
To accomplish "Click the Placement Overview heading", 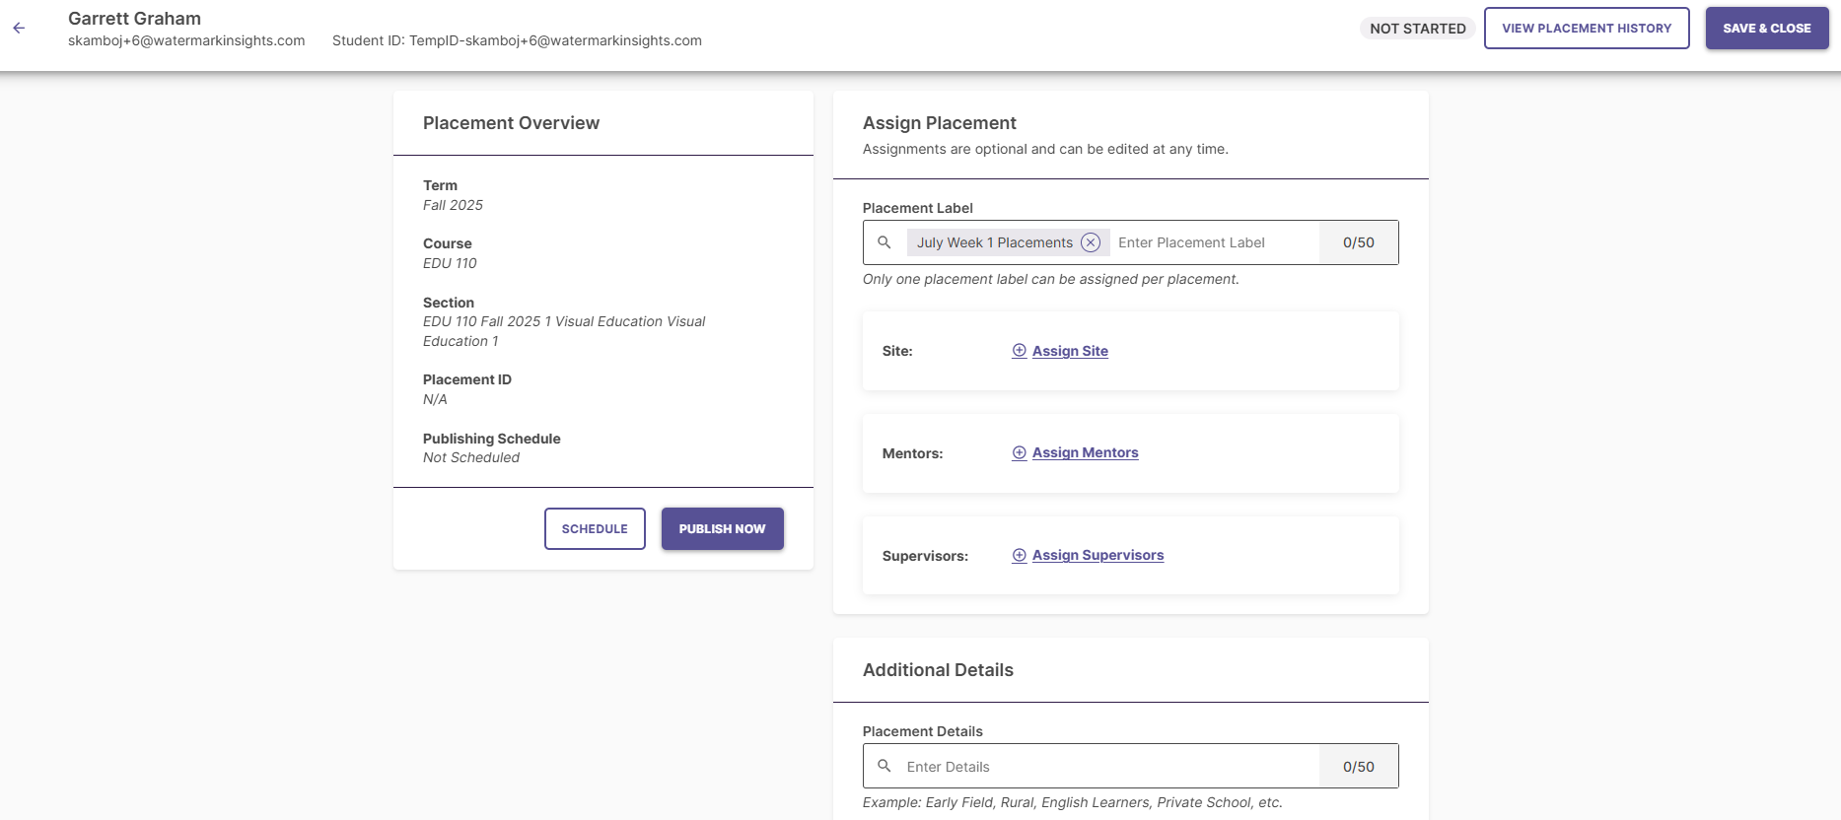I will click(511, 123).
